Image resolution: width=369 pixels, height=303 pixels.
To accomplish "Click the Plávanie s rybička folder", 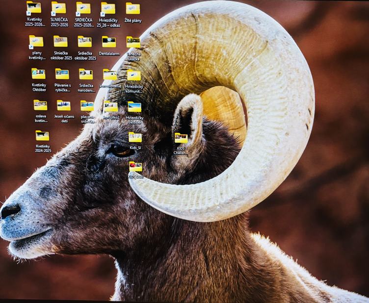I will tap(62, 74).
